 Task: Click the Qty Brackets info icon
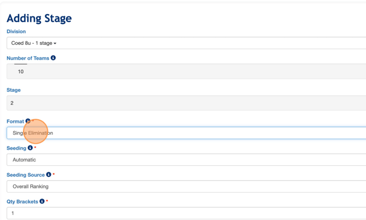[x=42, y=201]
